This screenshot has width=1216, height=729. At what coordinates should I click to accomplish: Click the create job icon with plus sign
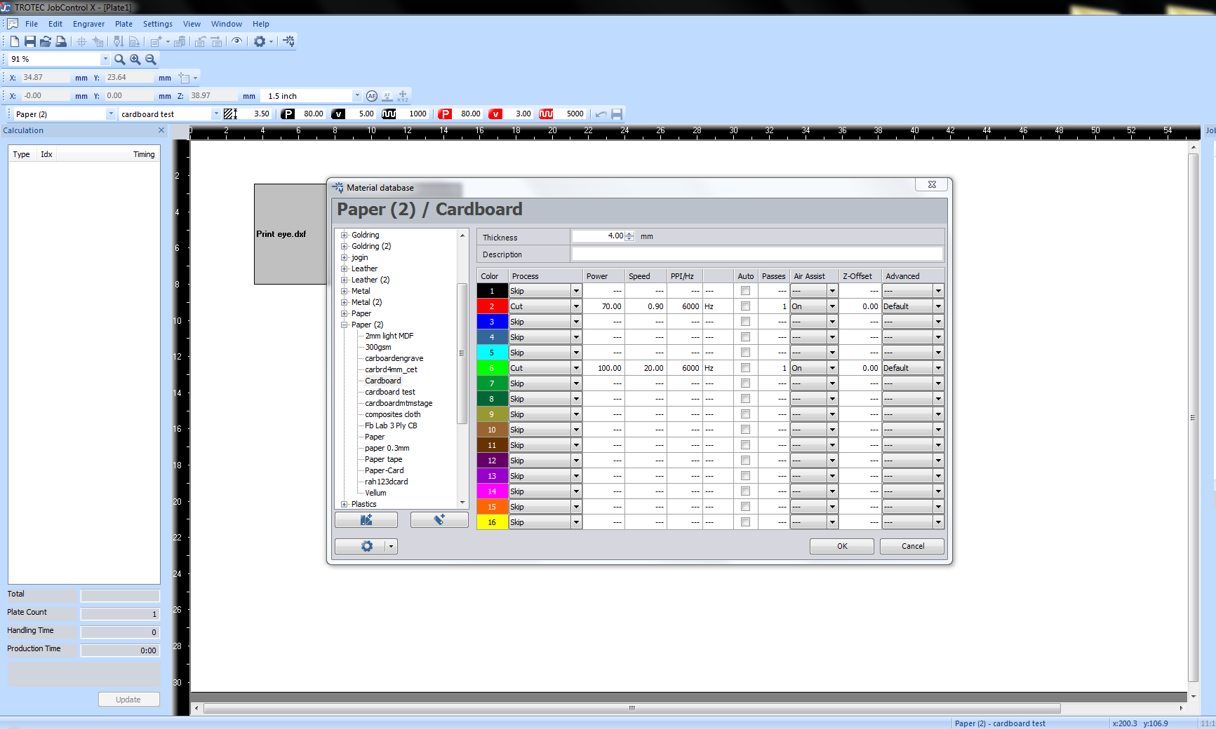[x=156, y=41]
